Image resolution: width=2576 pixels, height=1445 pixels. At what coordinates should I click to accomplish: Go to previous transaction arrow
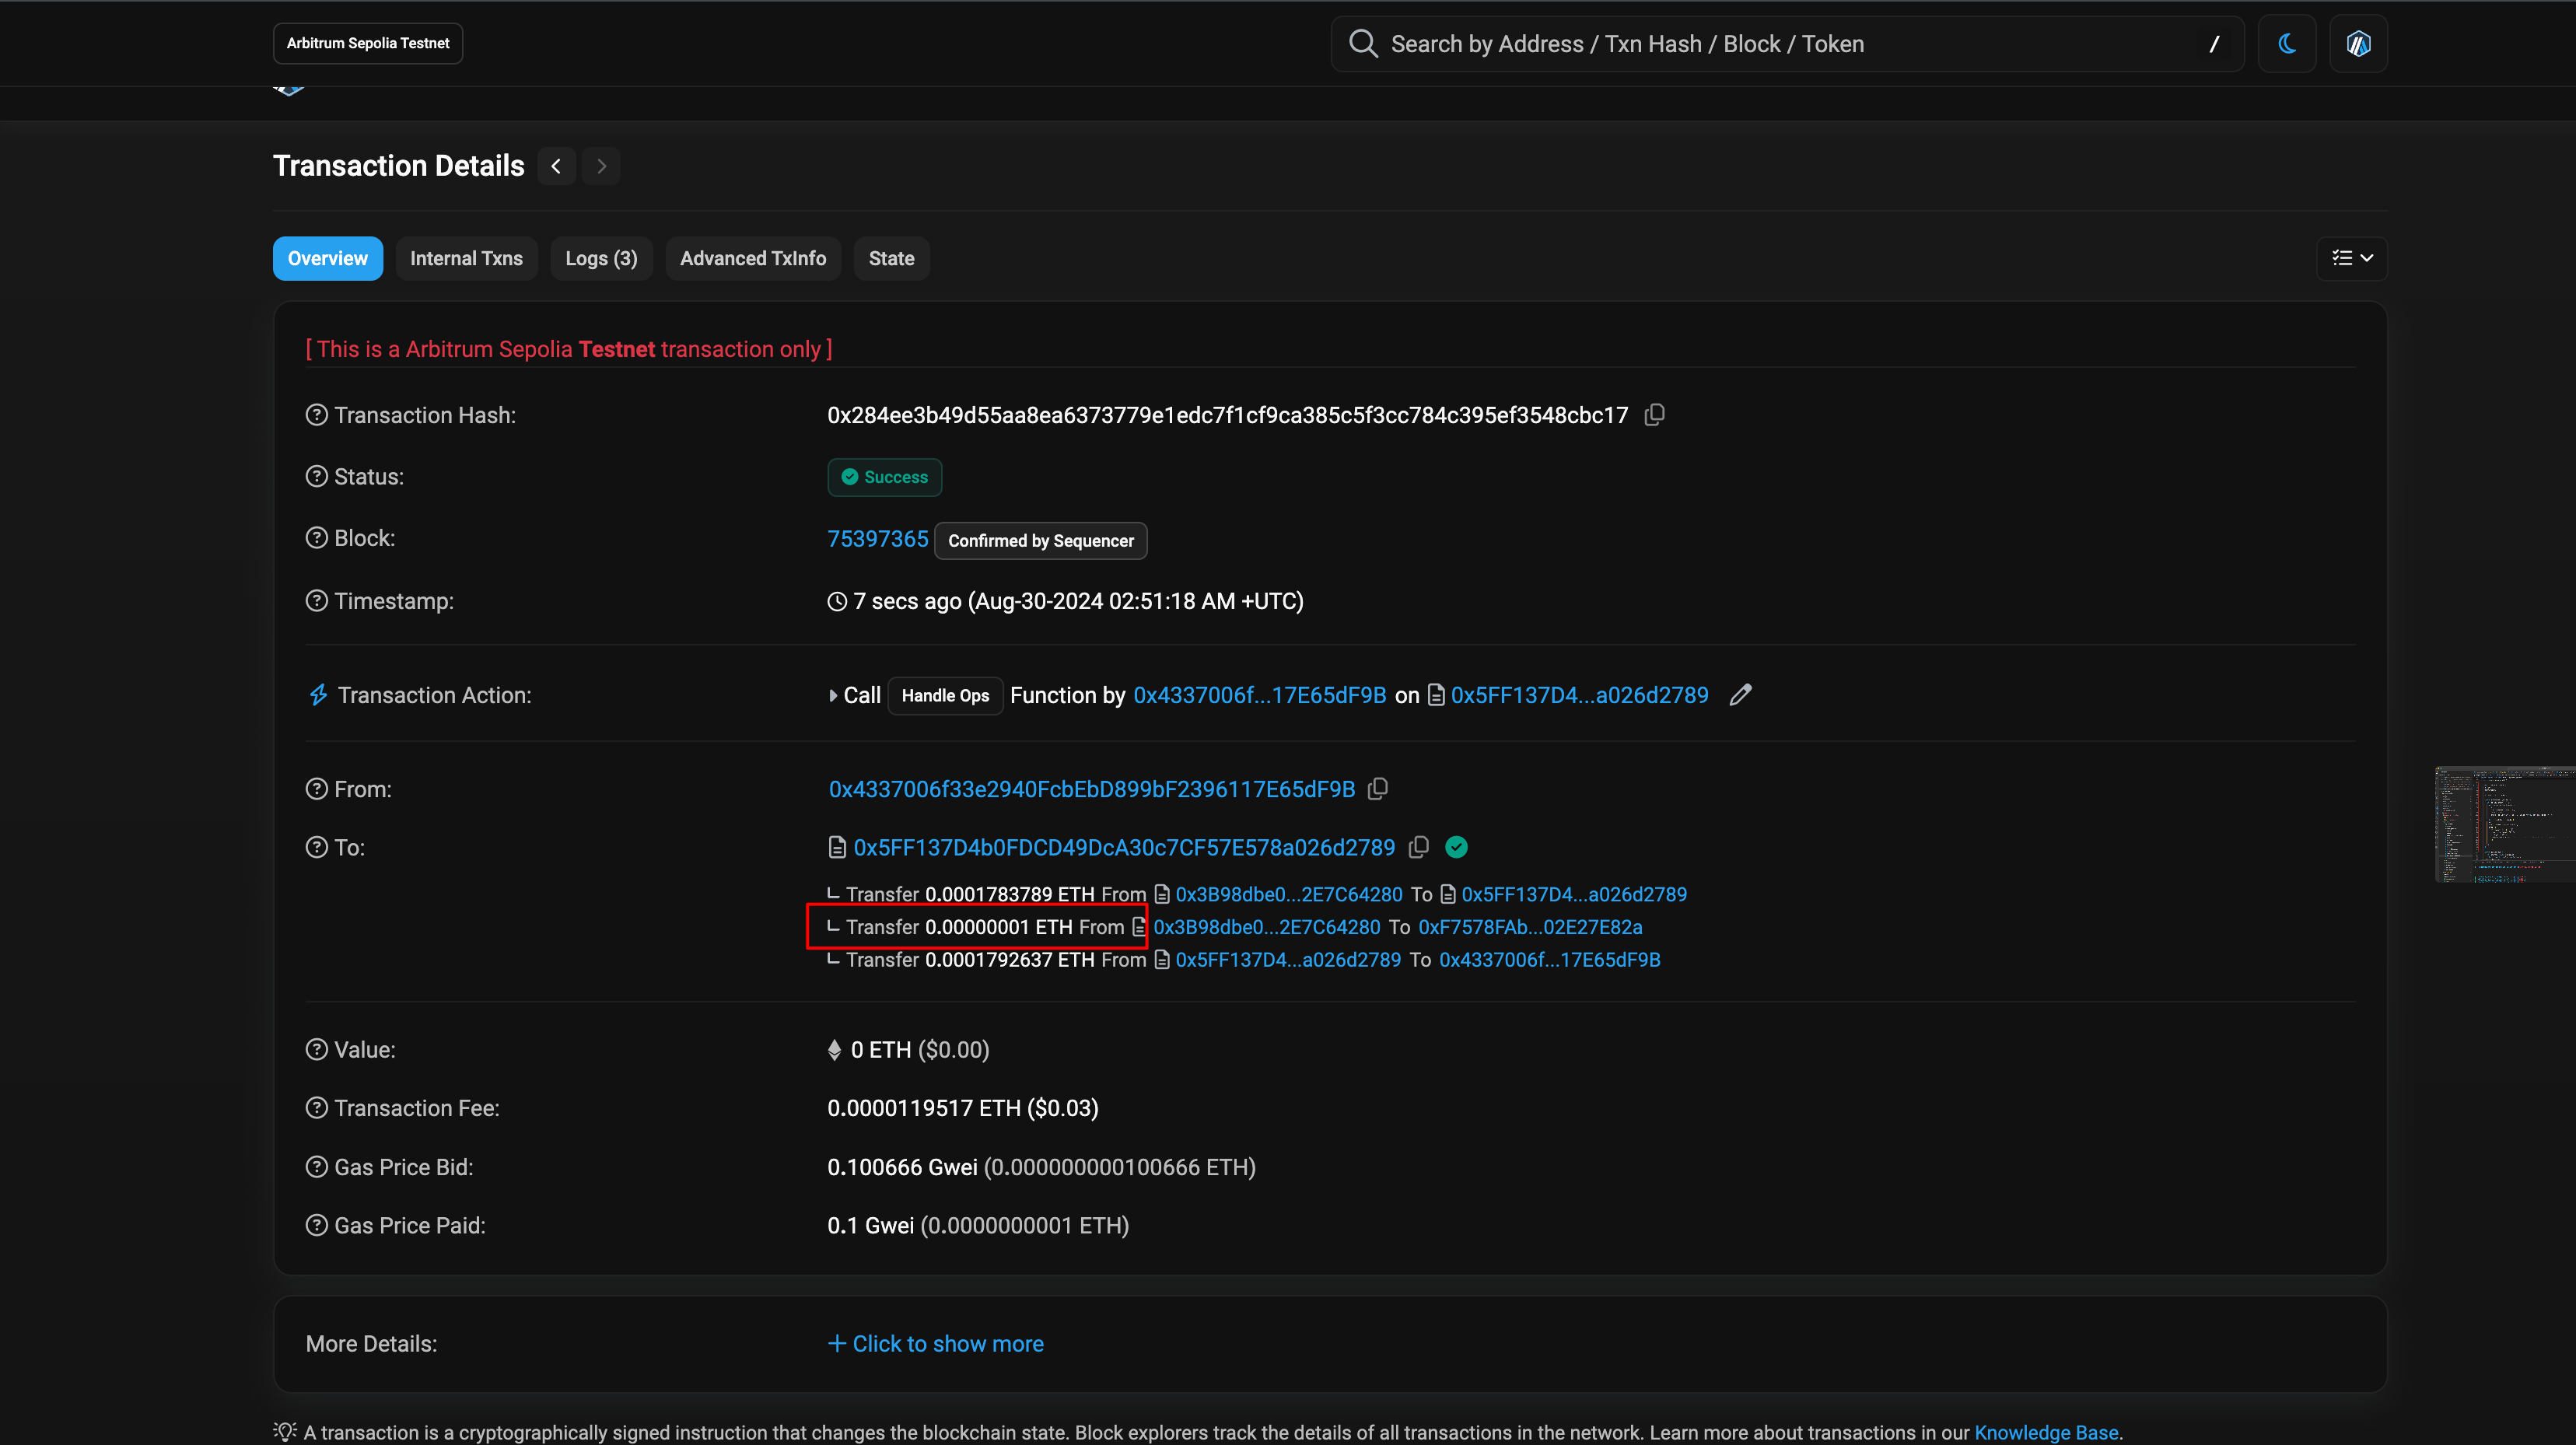(557, 166)
